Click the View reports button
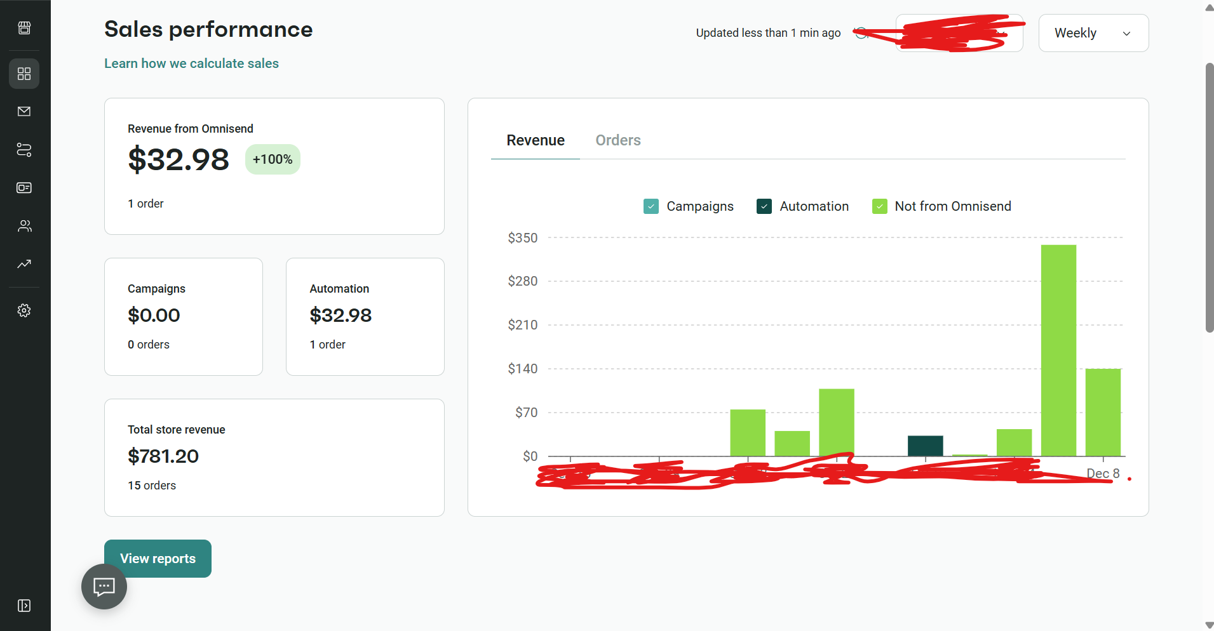 pyautogui.click(x=158, y=559)
